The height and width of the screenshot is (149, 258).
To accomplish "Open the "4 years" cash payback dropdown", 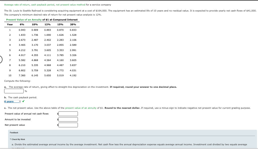I will click(12, 101).
